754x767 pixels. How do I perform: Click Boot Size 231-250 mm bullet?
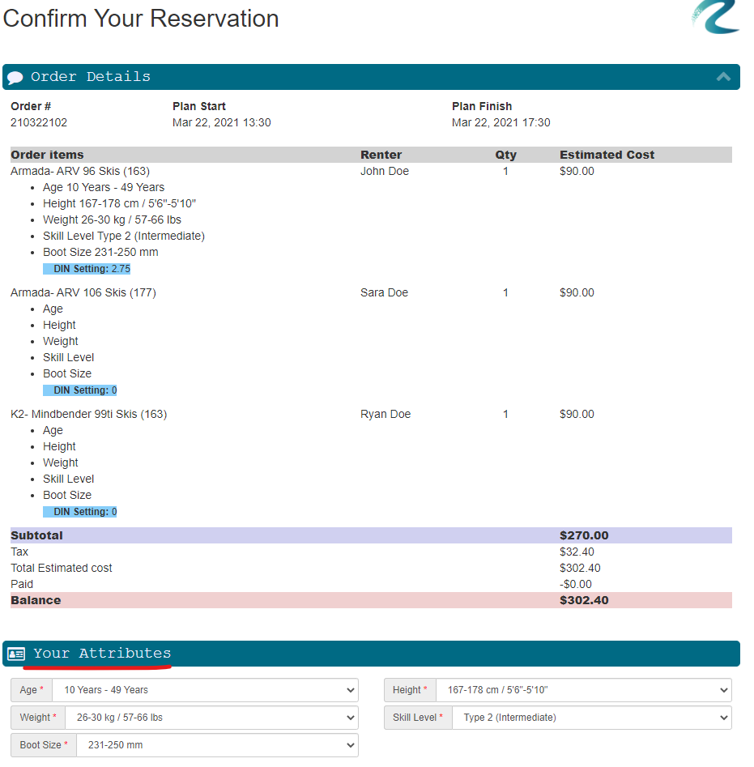[100, 252]
